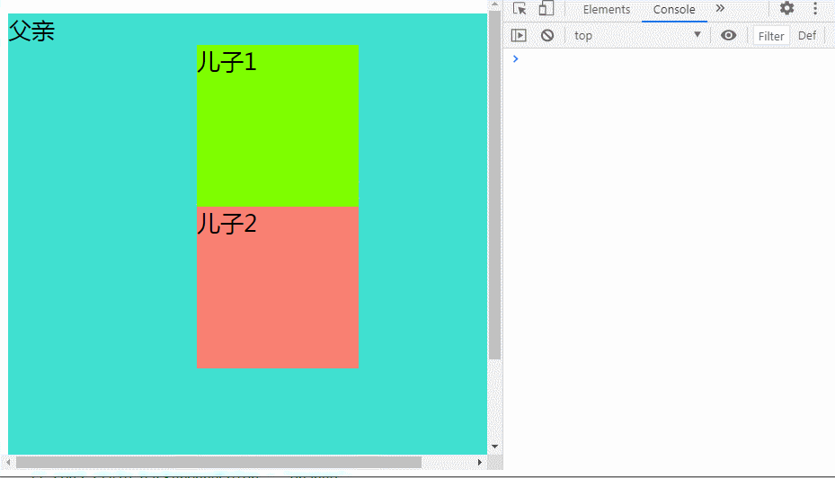Show the console sidebar
The height and width of the screenshot is (478, 835).
519,36
